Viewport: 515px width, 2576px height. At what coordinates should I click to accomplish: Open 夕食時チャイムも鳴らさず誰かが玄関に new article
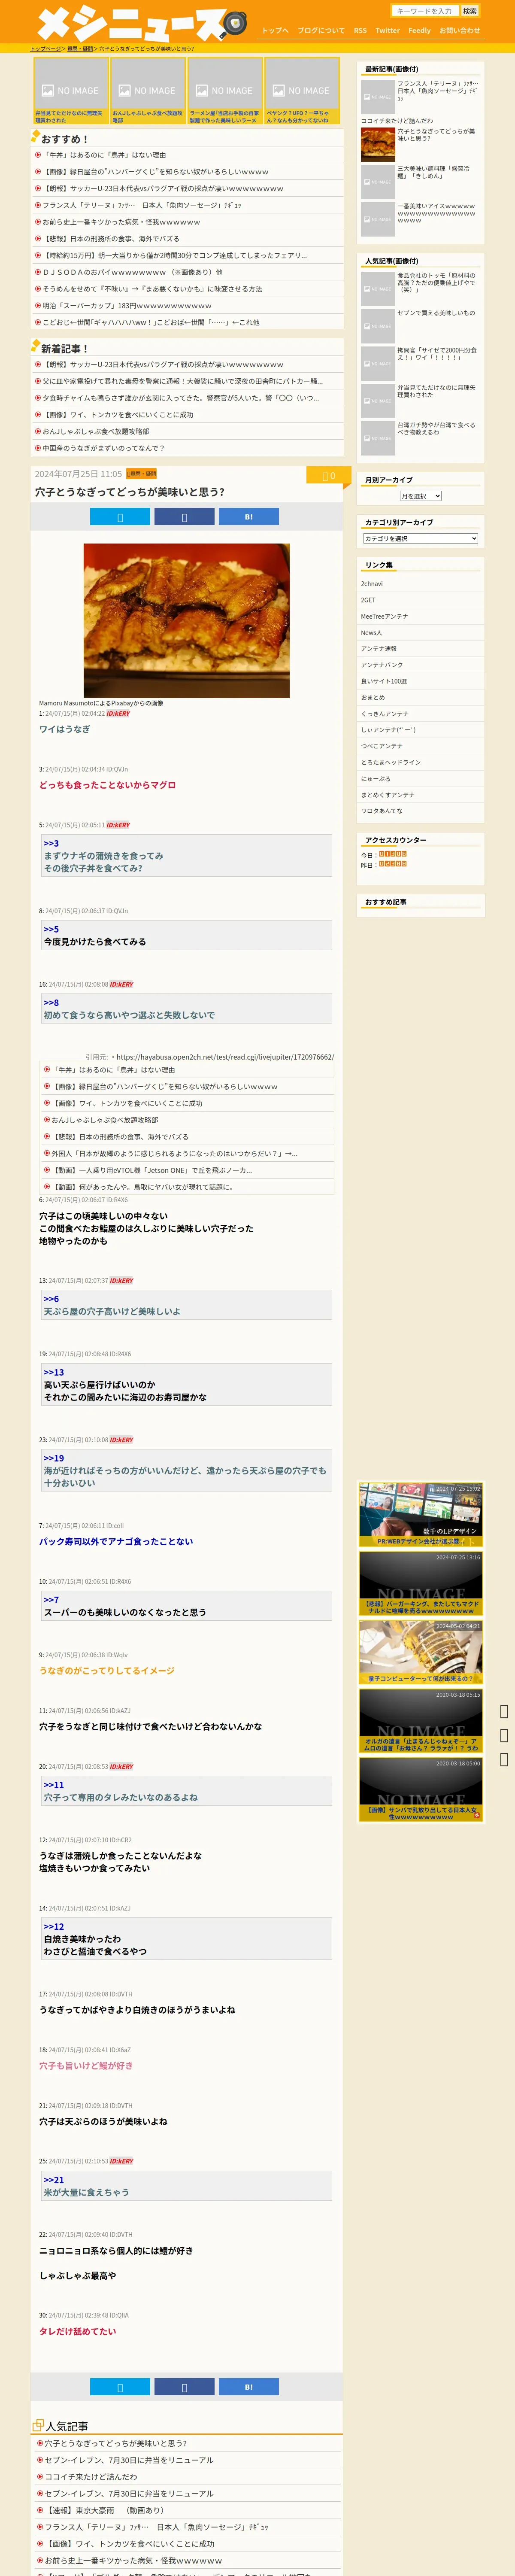pos(181,398)
